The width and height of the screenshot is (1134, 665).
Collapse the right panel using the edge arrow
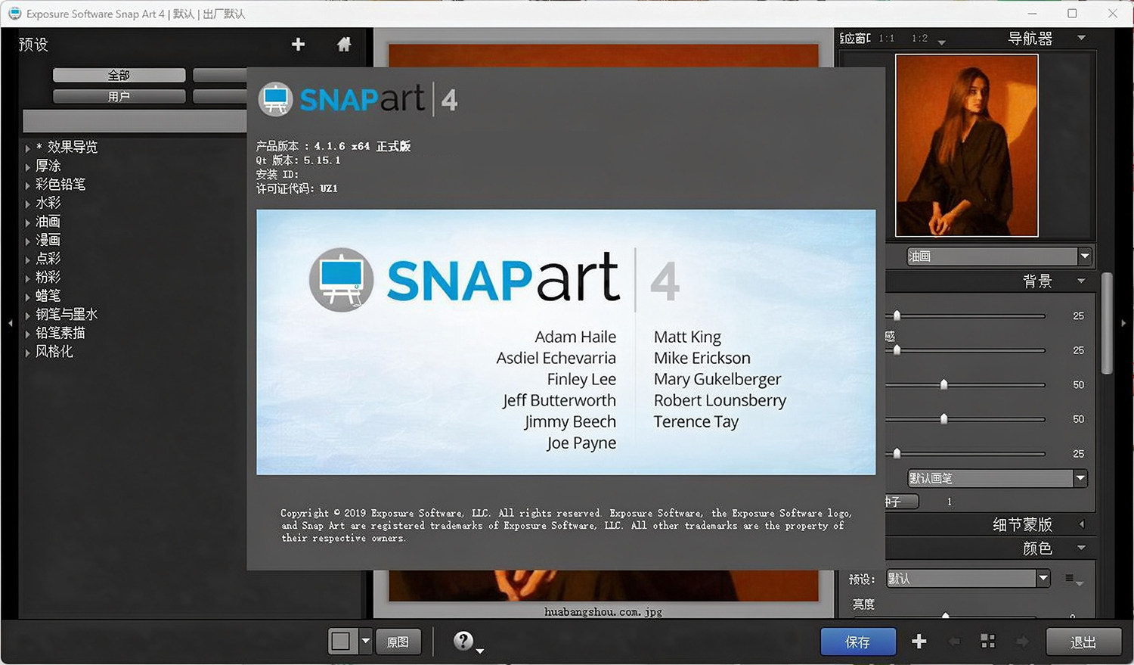[1123, 323]
